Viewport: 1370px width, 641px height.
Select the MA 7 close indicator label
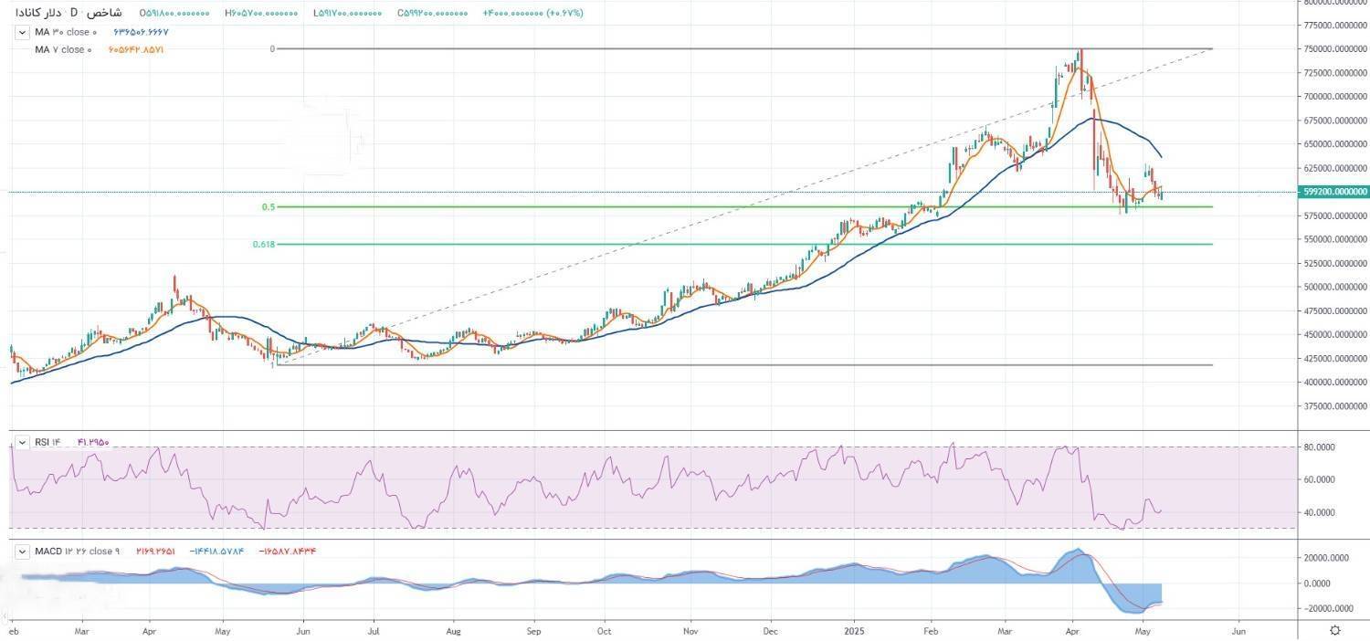coord(60,49)
